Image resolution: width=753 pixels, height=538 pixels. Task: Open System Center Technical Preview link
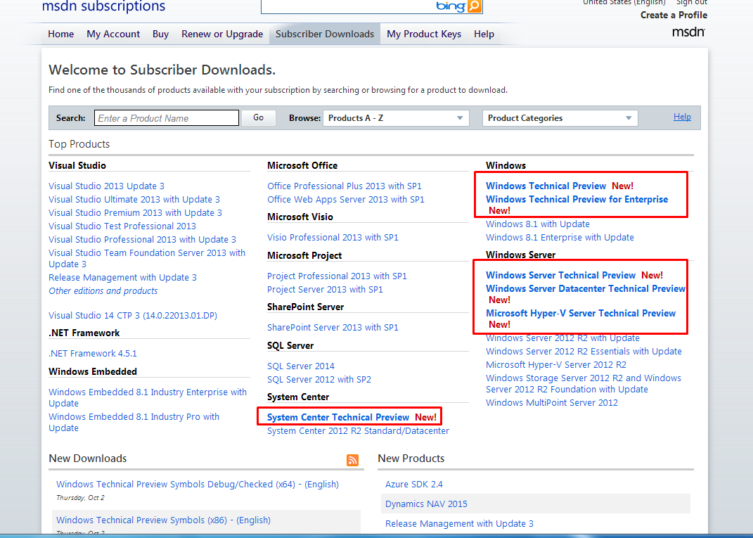(x=338, y=418)
